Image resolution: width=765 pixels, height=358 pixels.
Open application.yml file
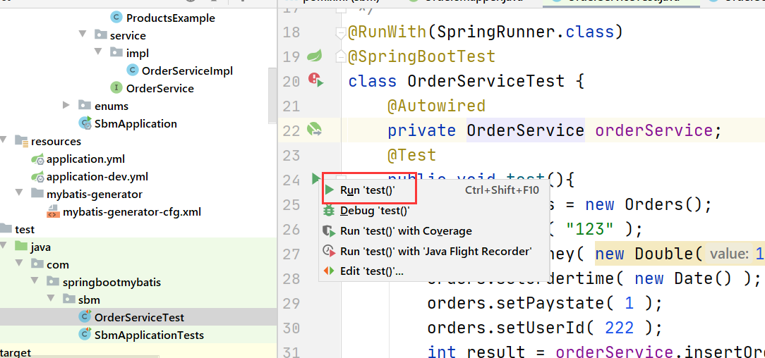tap(85, 159)
